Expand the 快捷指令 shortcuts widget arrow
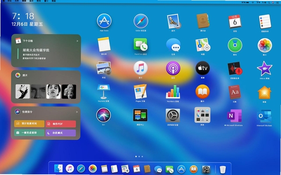The image size is (281, 175). [x=77, y=112]
